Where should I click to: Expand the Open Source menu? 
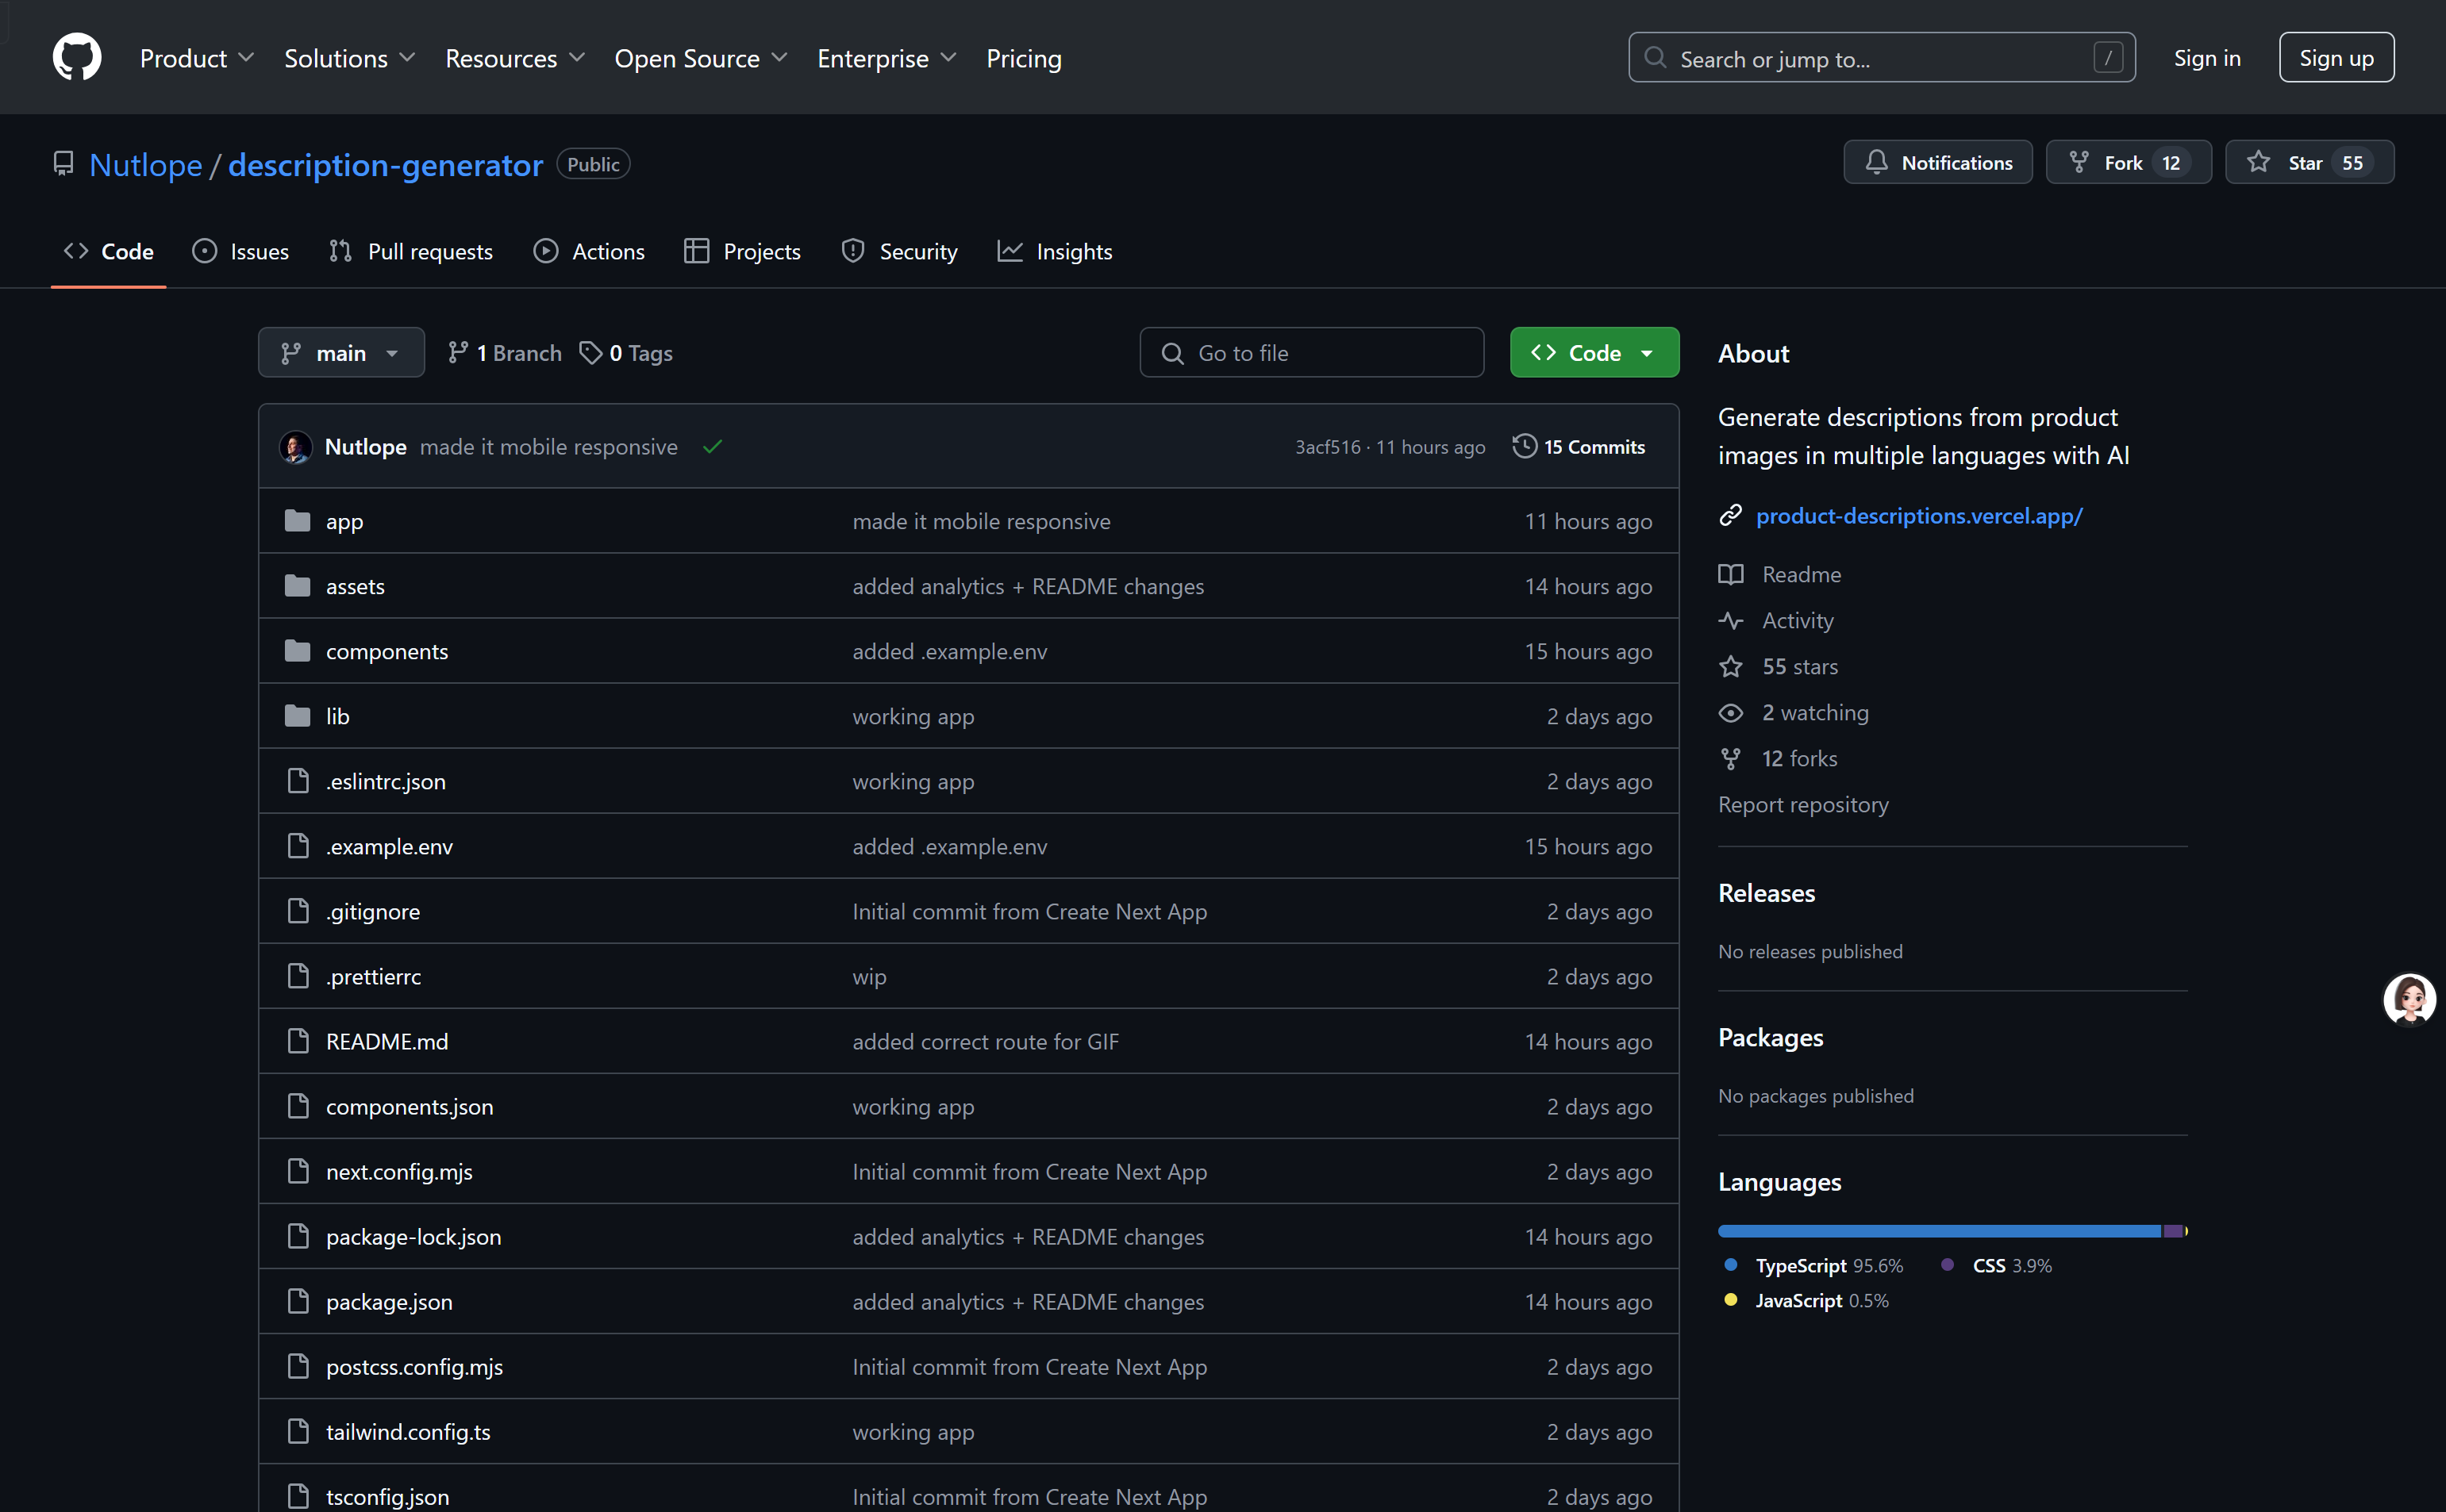pos(700,58)
